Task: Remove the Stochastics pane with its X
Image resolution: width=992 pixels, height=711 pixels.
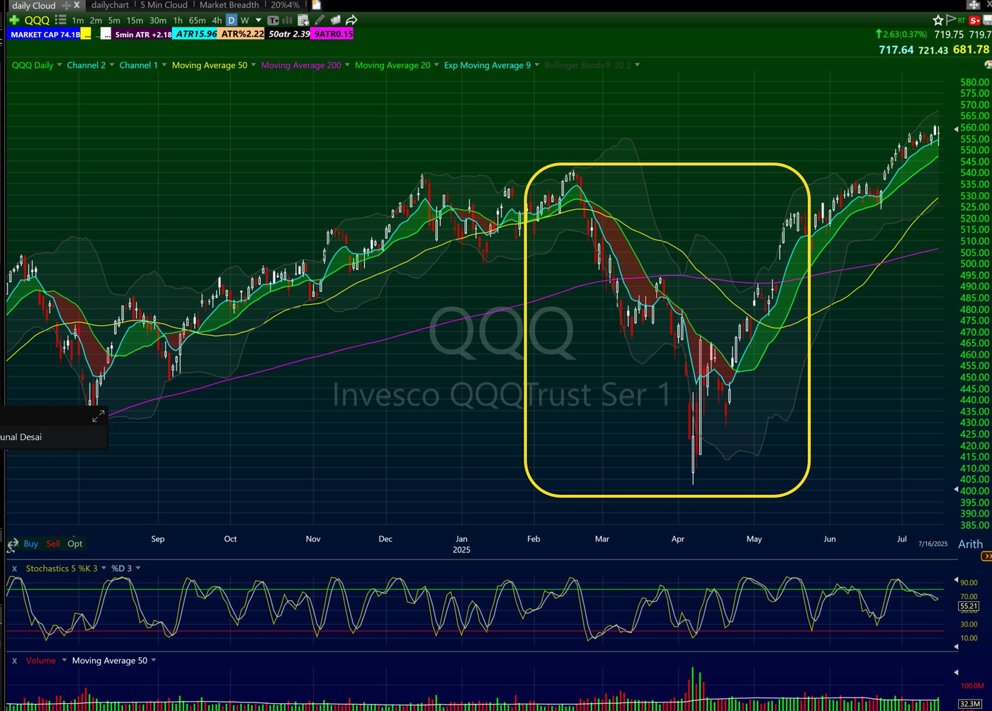Action: pyautogui.click(x=14, y=569)
